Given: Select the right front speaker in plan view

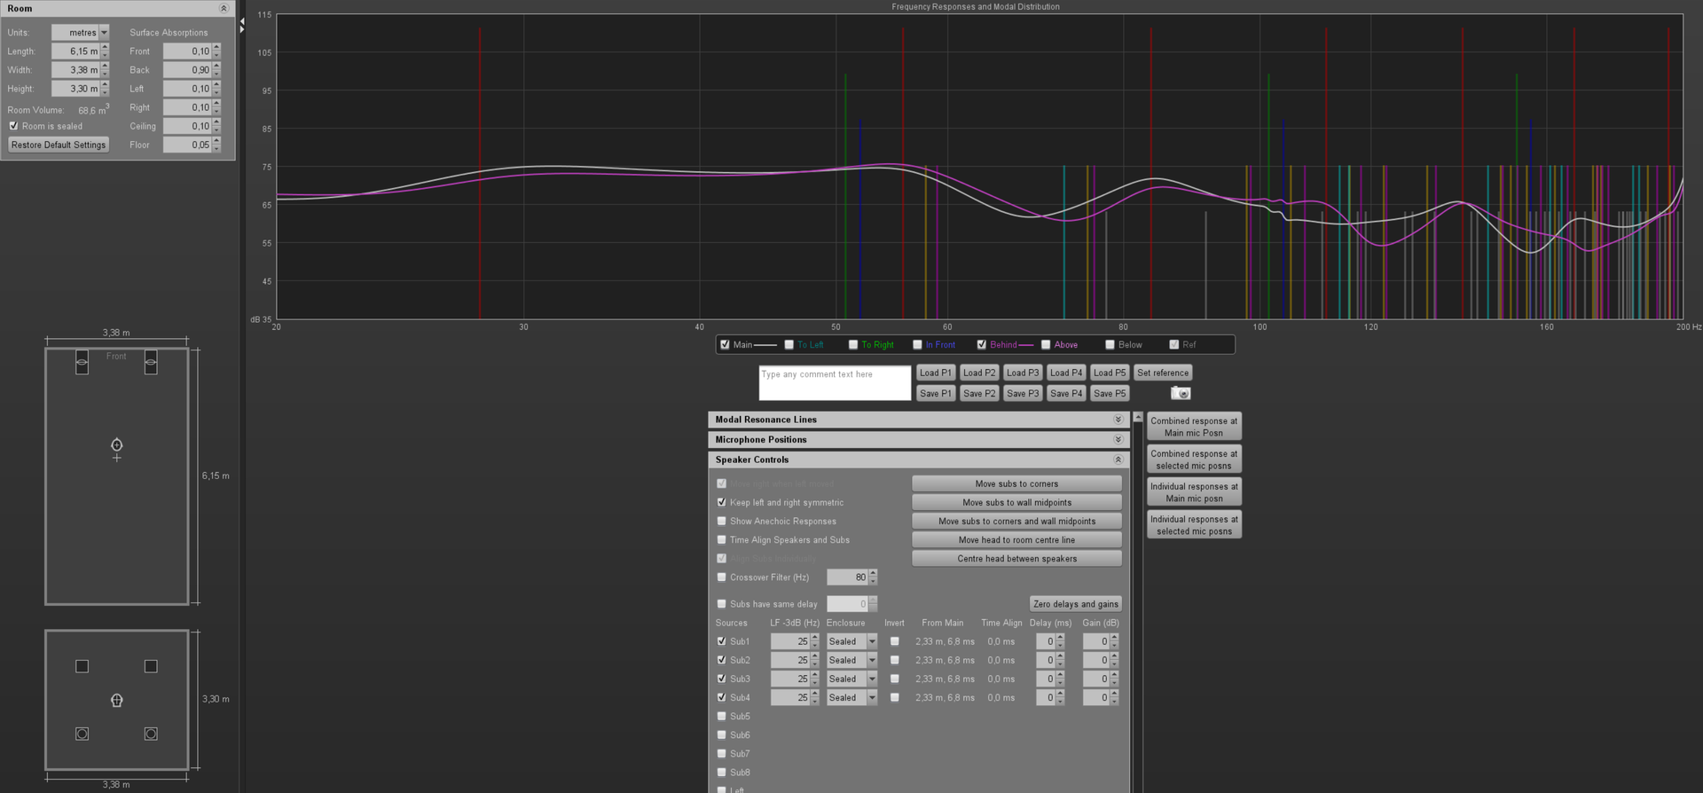Looking at the screenshot, I should pyautogui.click(x=151, y=362).
